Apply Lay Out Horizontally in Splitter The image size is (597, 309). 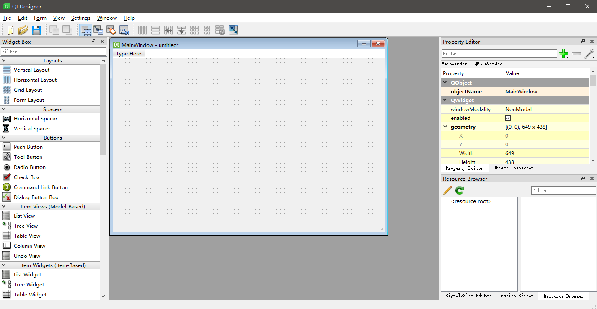click(168, 30)
